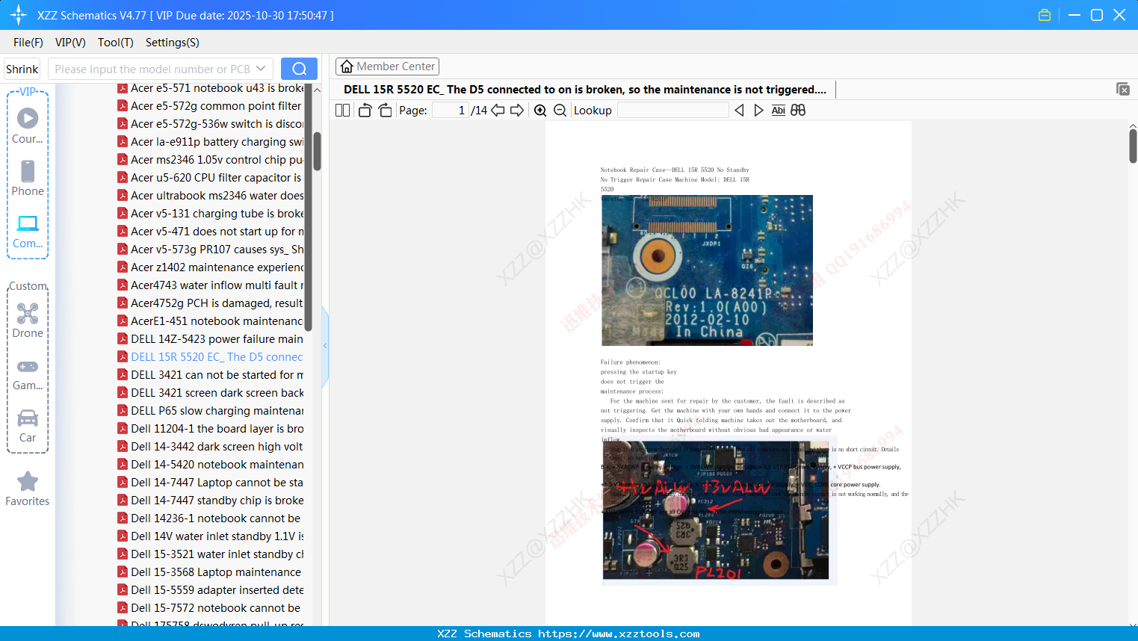Open 'DELL 14Z-5423 power failure' file

(x=211, y=339)
